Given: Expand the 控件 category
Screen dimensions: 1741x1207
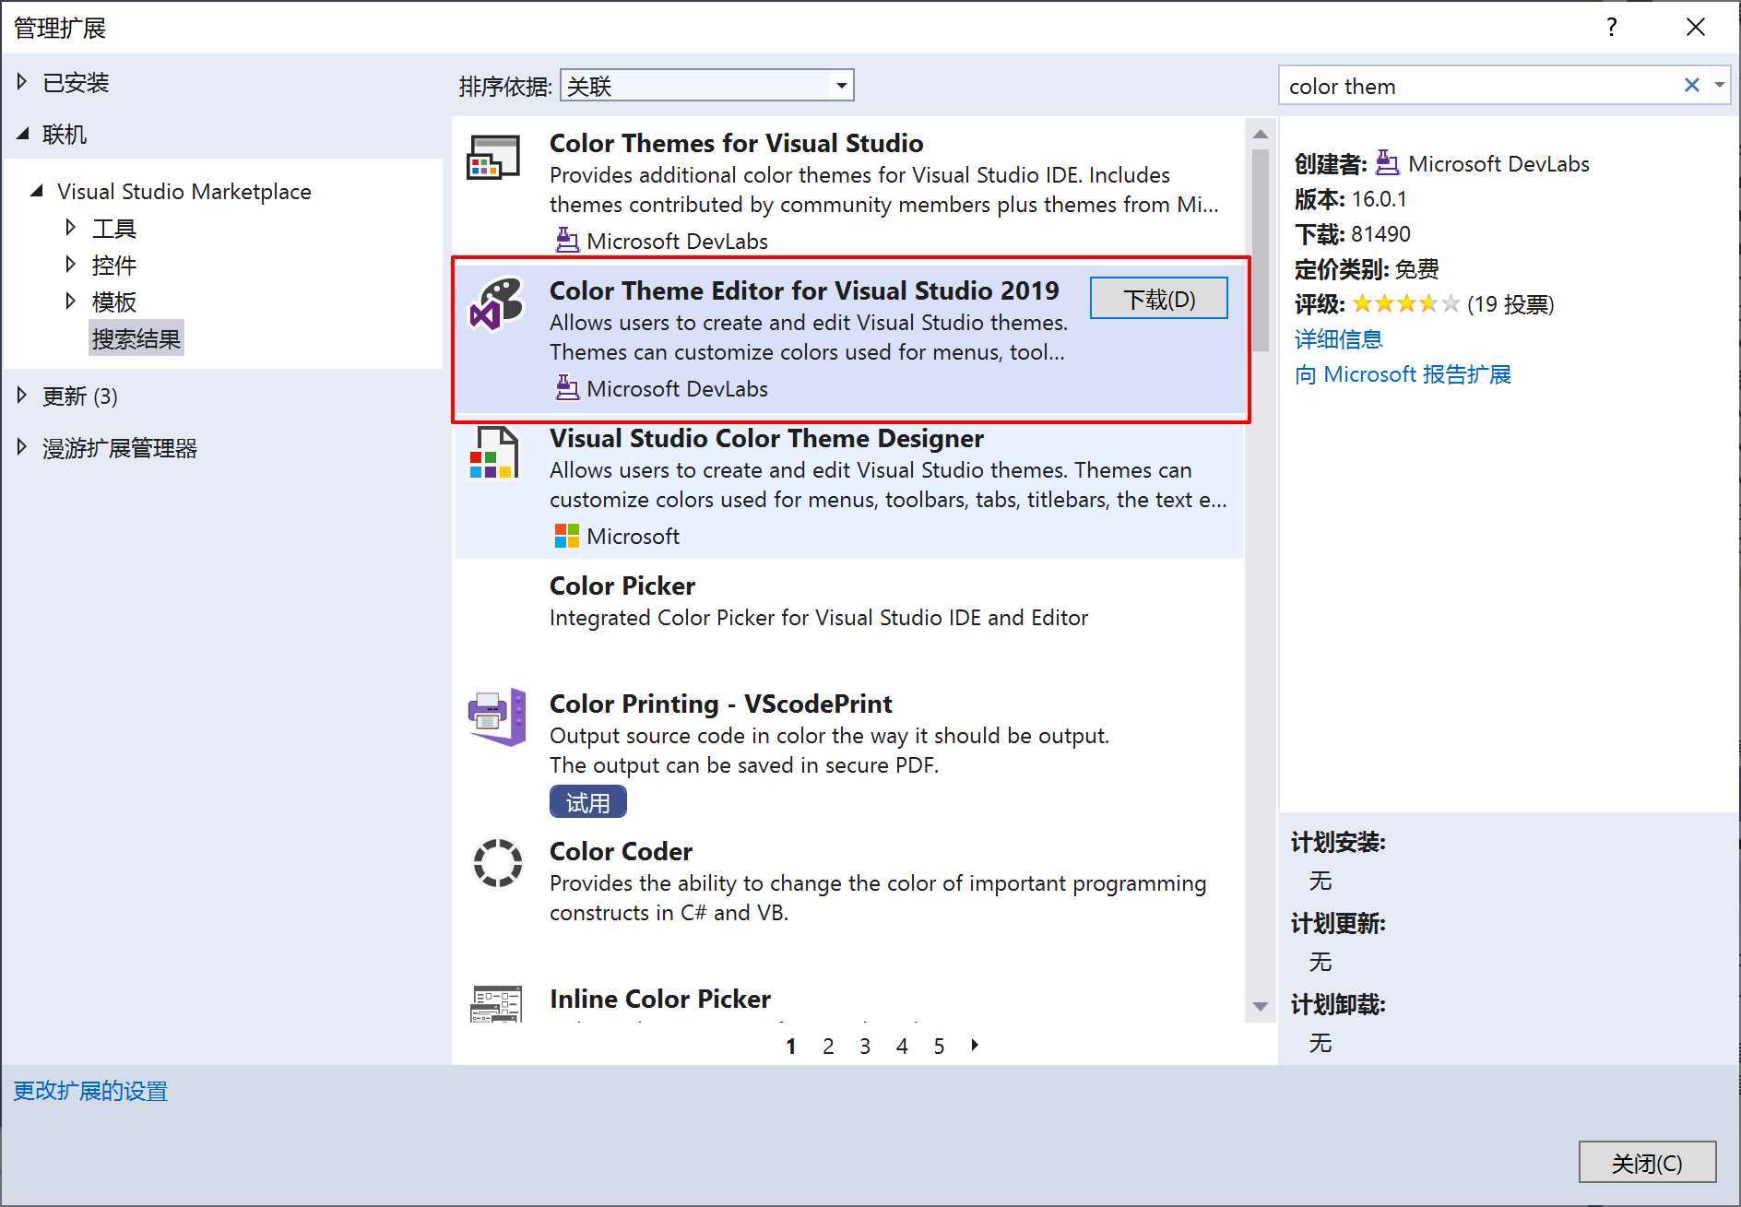Looking at the screenshot, I should pyautogui.click(x=71, y=265).
